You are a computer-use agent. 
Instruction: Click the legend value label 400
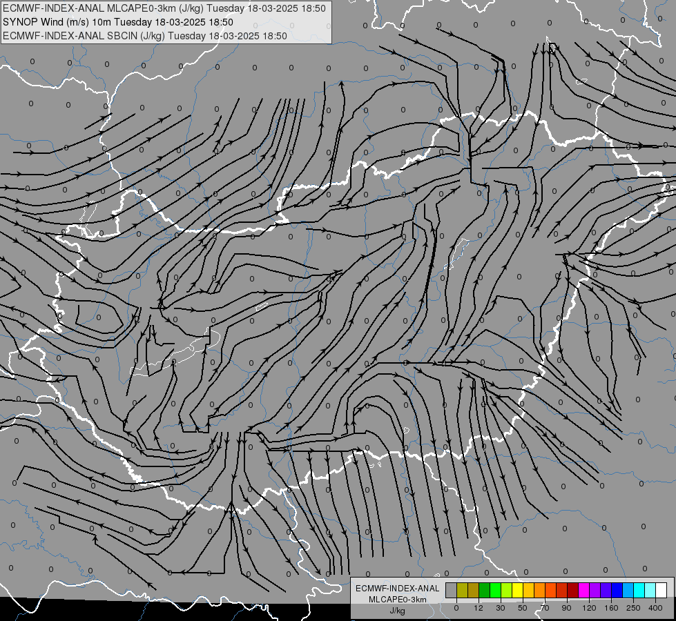pos(655,608)
